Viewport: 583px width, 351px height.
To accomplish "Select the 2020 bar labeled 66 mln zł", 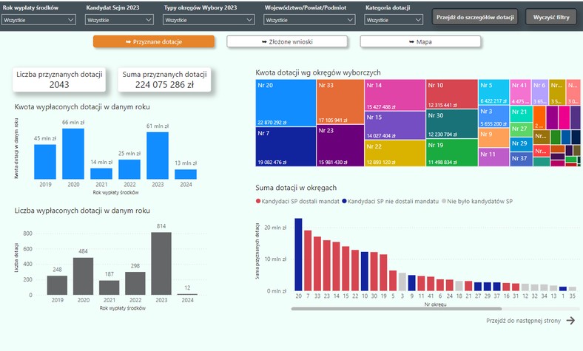I will coord(73,154).
